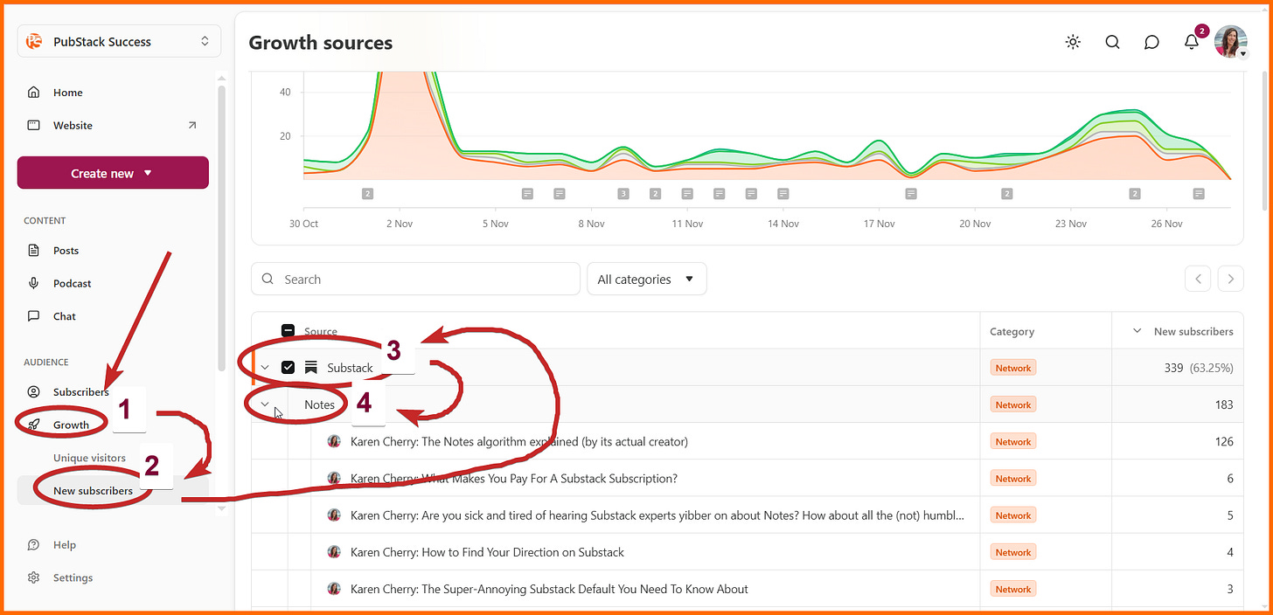The width and height of the screenshot is (1273, 615).
Task: Click the Create new button
Action: tap(113, 173)
